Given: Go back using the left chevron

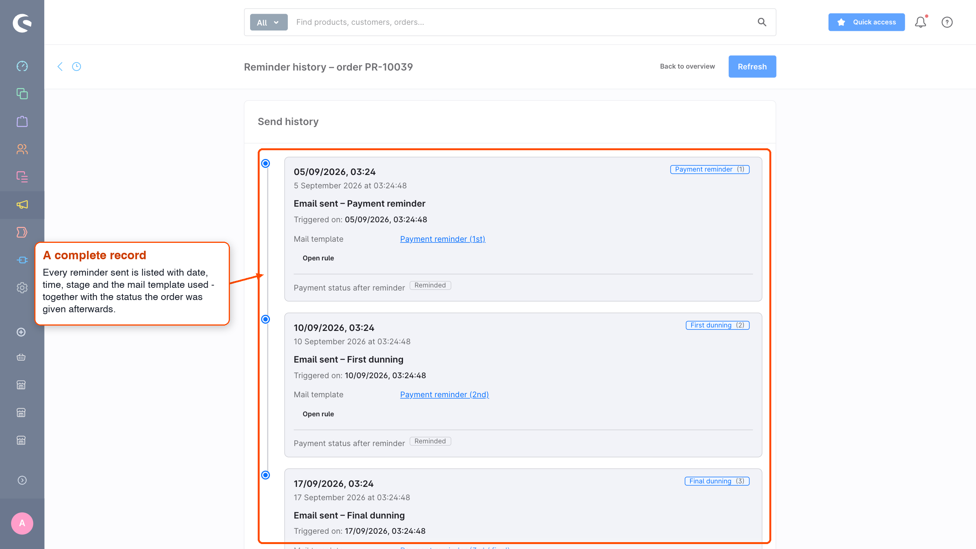Looking at the screenshot, I should tap(60, 67).
